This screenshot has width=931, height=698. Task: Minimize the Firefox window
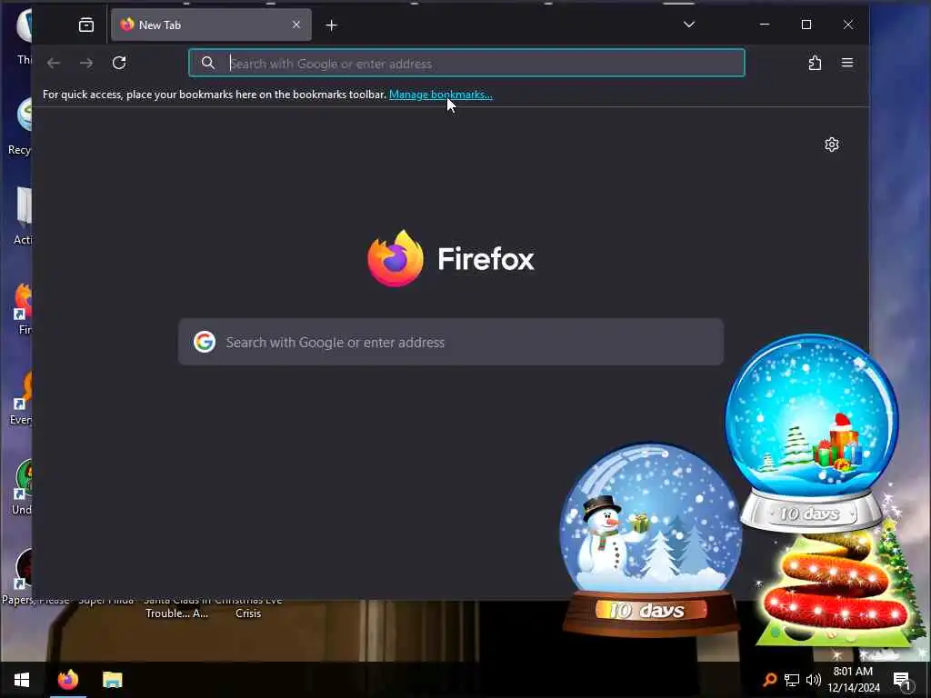tap(765, 25)
